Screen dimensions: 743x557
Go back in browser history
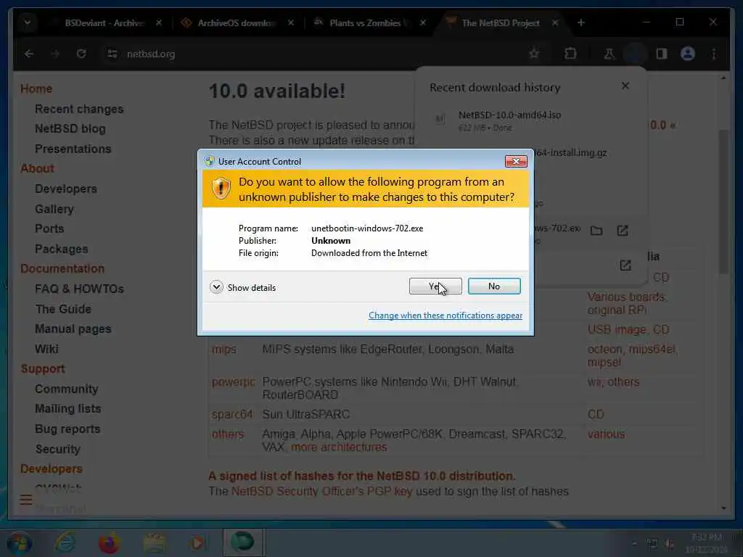(x=29, y=54)
